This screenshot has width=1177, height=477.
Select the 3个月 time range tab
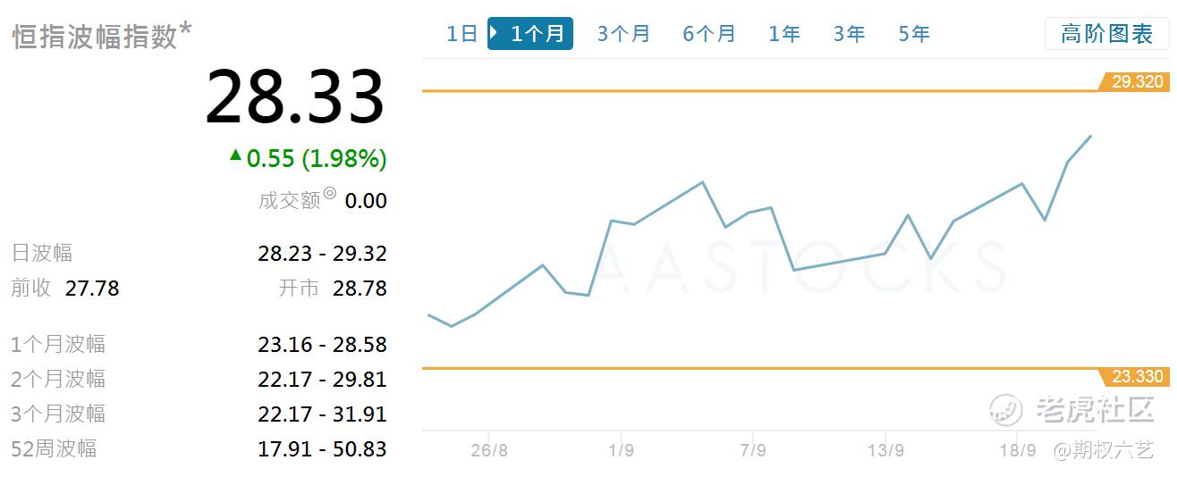click(623, 34)
